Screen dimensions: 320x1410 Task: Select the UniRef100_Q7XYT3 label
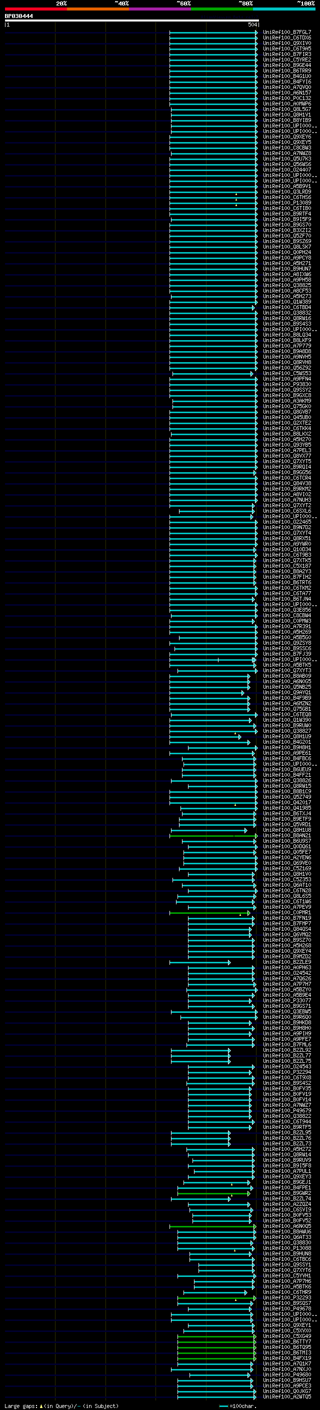tap(287, 671)
